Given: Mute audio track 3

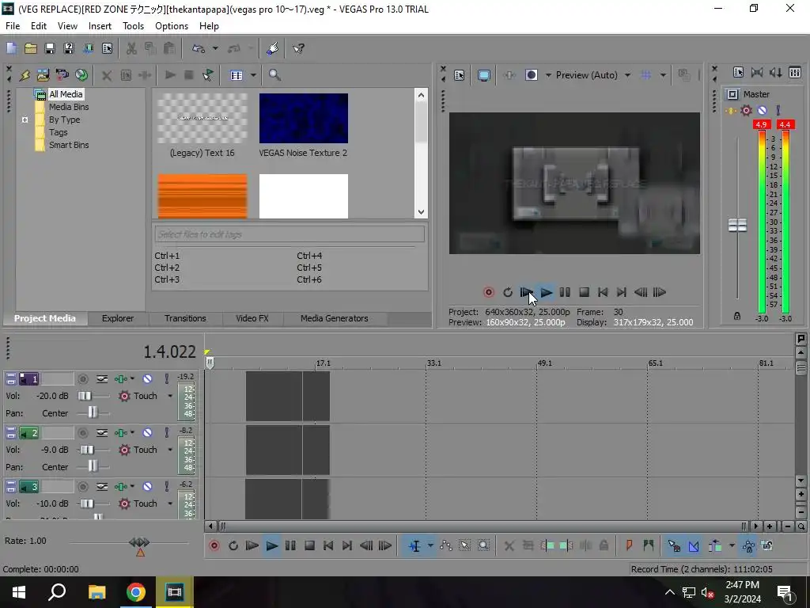Looking at the screenshot, I should pos(147,487).
